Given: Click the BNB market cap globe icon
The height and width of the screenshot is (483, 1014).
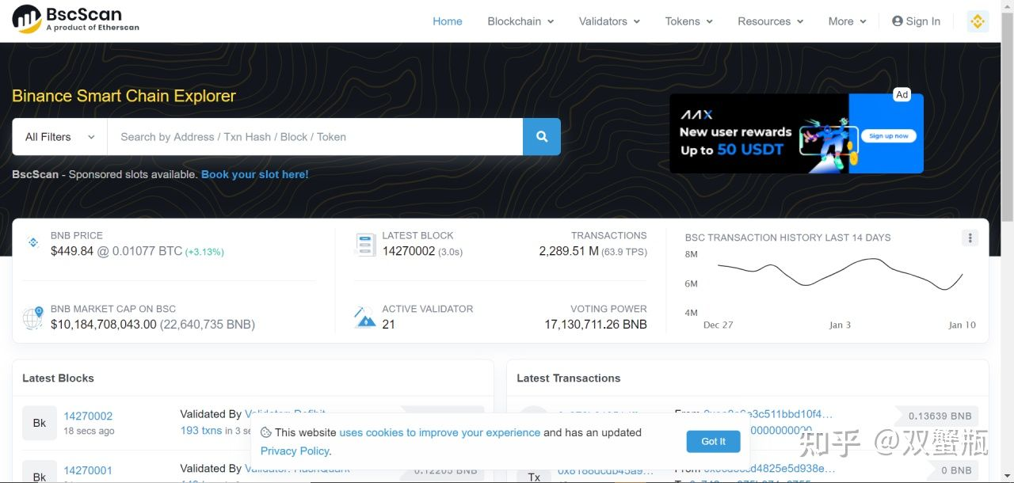Looking at the screenshot, I should [x=33, y=318].
